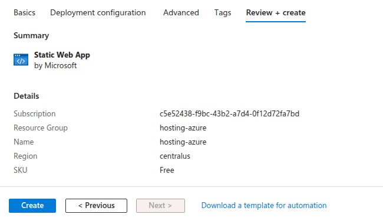This screenshot has width=383, height=221.
Task: Click the Subscription label
Action: point(34,114)
